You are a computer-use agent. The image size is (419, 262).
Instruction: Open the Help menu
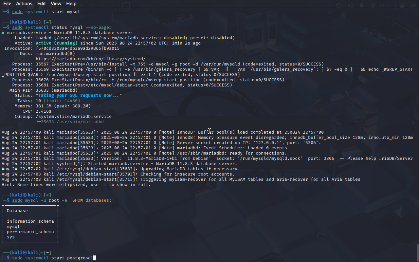(x=71, y=4)
